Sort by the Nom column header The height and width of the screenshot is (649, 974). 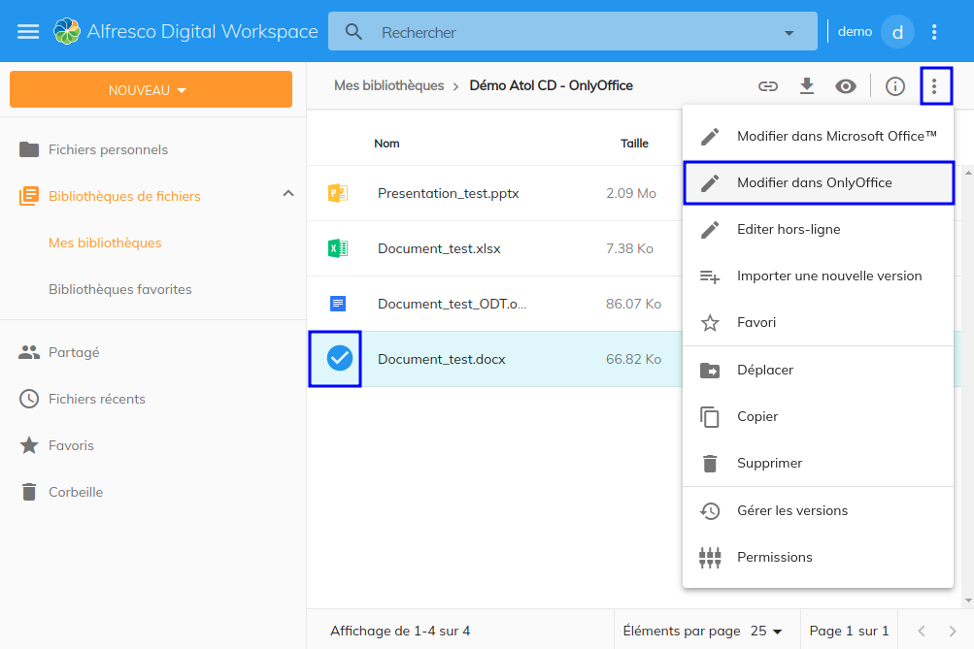pyautogui.click(x=386, y=144)
